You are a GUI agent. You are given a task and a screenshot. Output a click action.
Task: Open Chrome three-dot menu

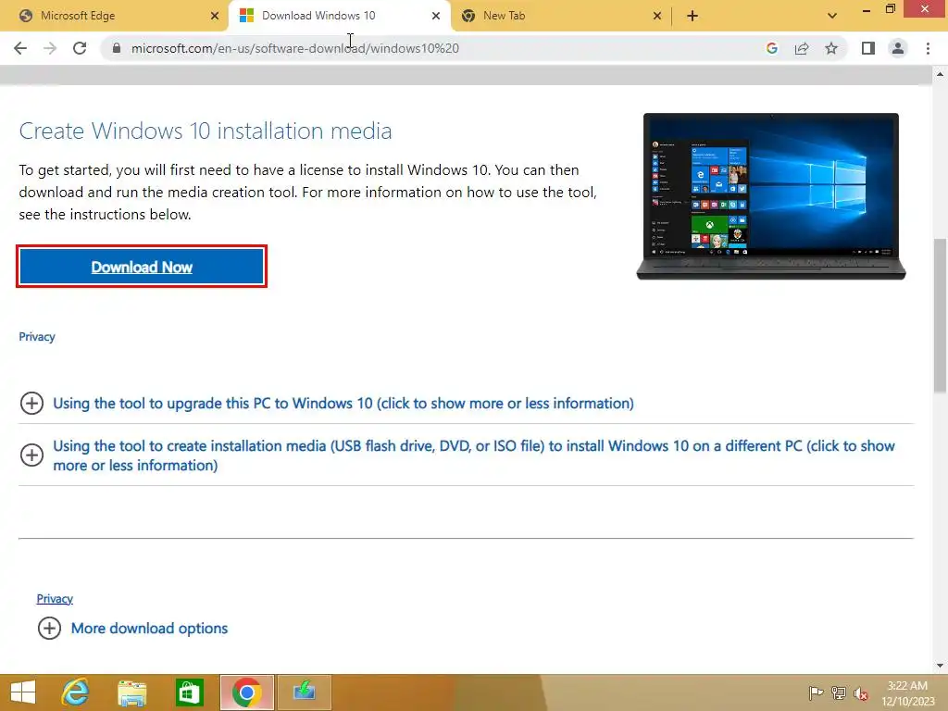(x=928, y=48)
